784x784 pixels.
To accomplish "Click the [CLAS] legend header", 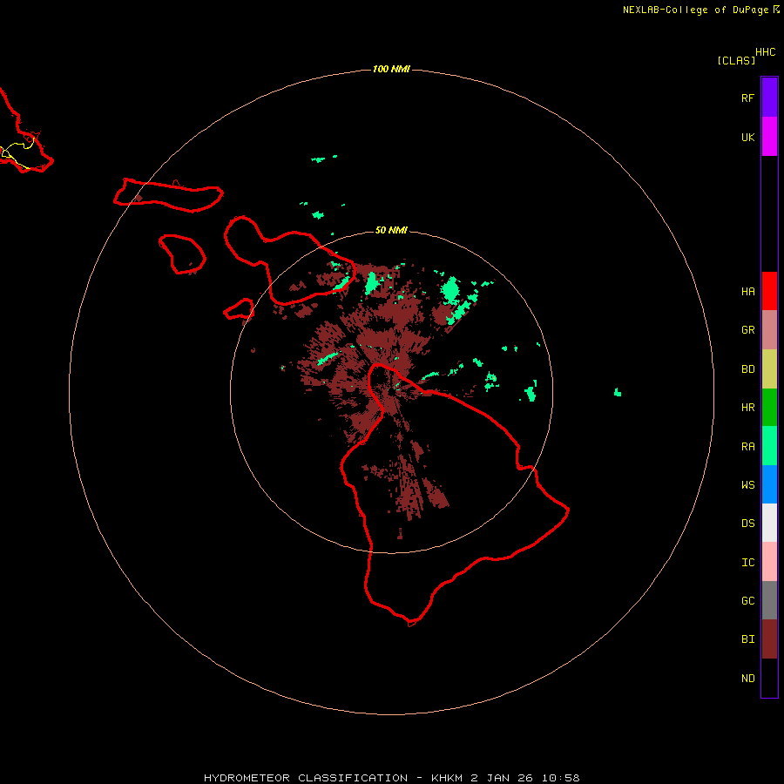I will point(736,60).
